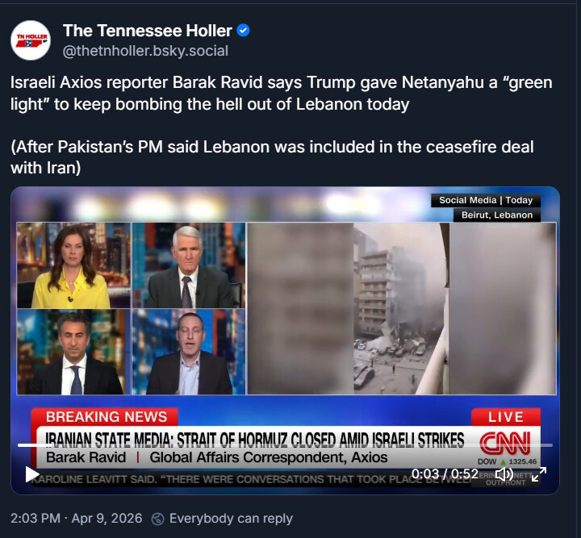
Task: Click the Barak Ravid speaker panel
Action: [x=189, y=352]
